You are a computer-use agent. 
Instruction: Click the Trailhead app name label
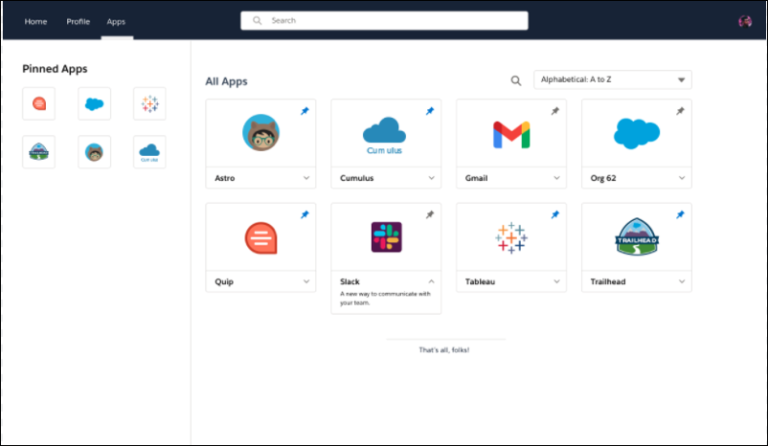608,281
